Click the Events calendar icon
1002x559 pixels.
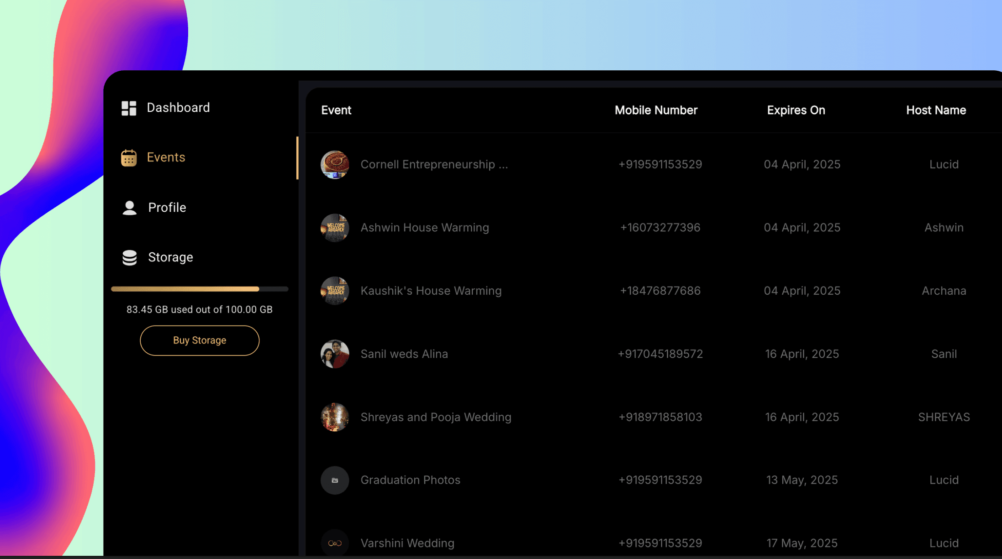tap(129, 158)
